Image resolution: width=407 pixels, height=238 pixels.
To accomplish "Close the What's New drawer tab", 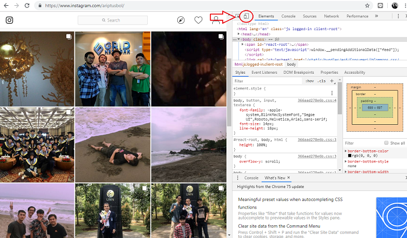I will click(x=288, y=178).
